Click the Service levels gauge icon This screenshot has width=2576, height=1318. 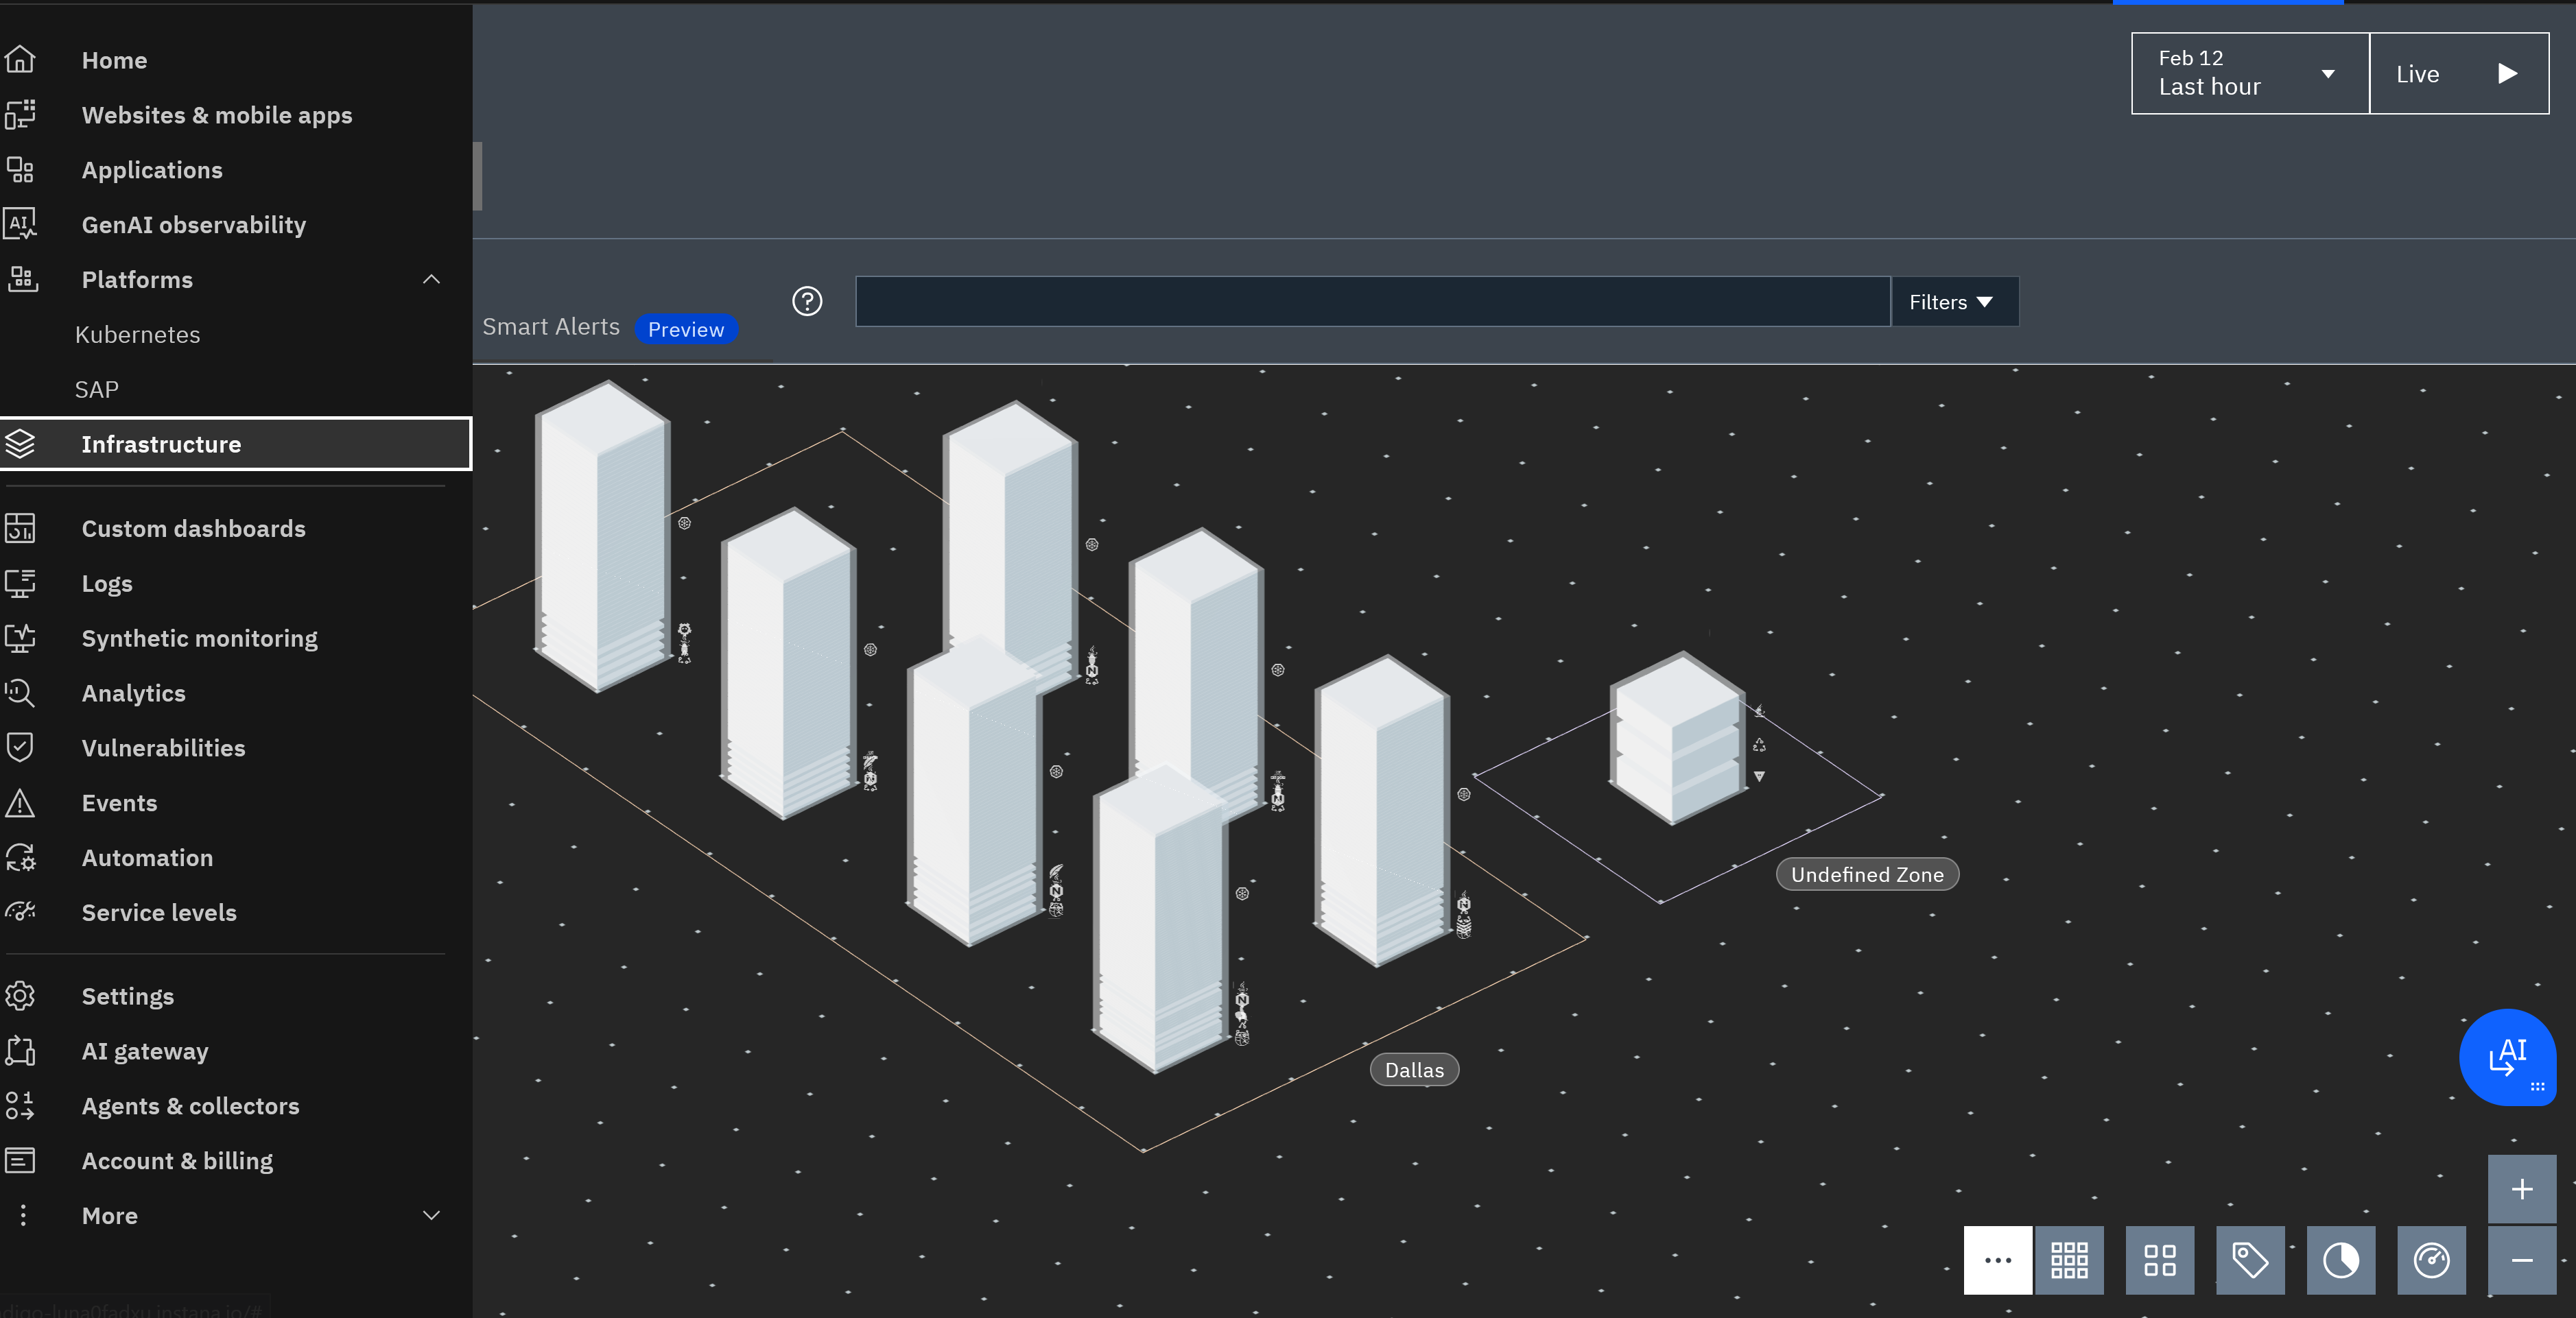pos(20,912)
